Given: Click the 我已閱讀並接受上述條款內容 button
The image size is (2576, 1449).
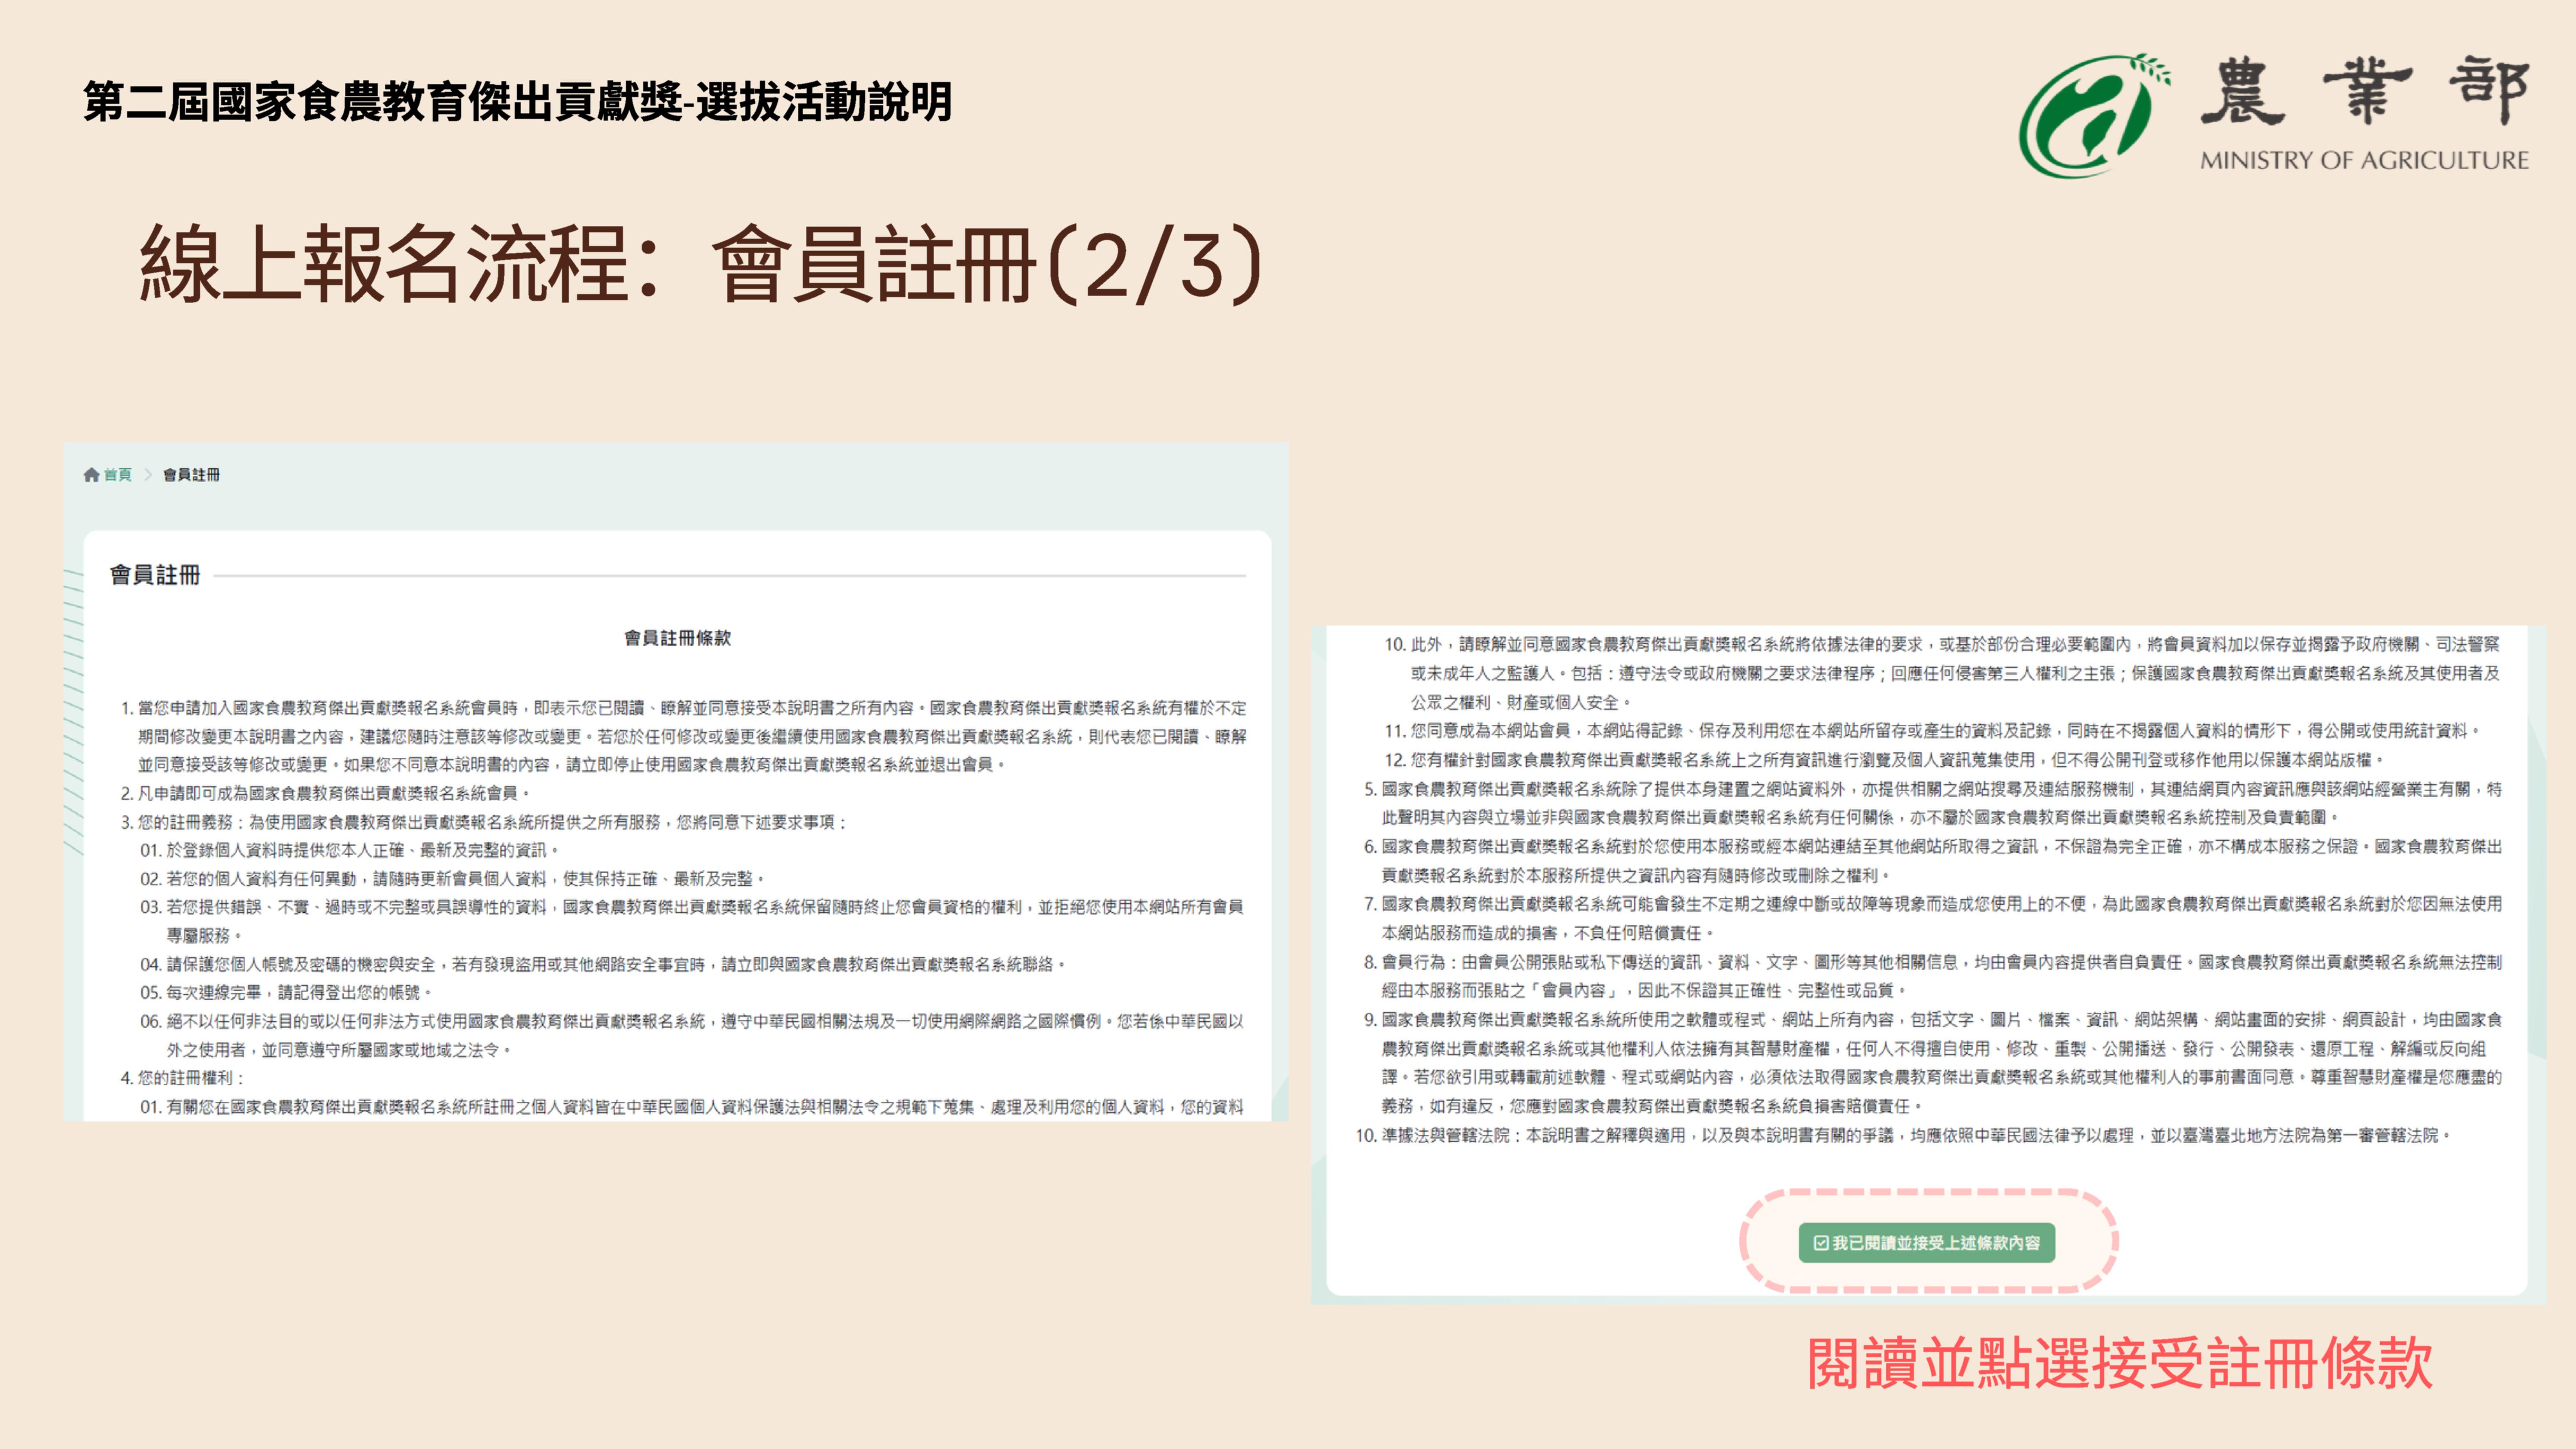Looking at the screenshot, I should 1926,1243.
